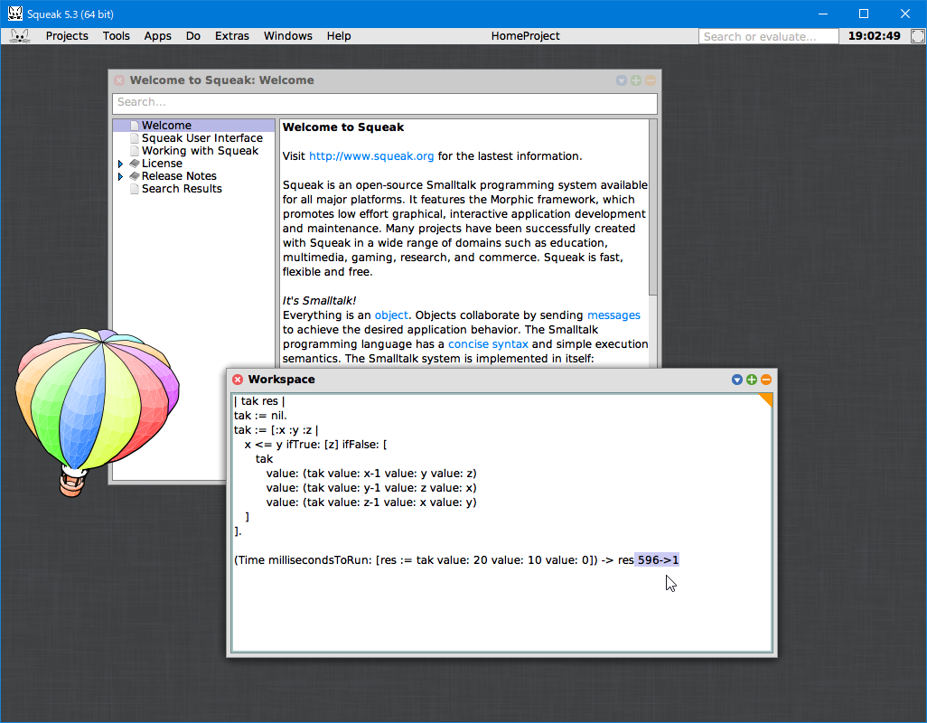Select Squeak User Interface in list

click(x=201, y=138)
